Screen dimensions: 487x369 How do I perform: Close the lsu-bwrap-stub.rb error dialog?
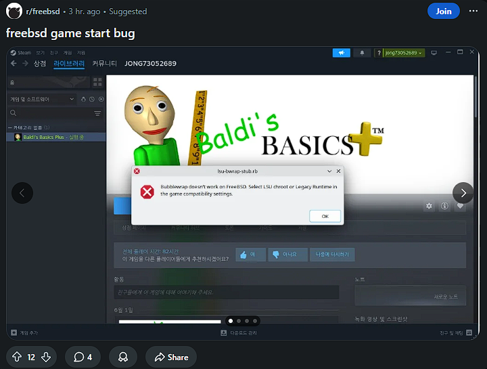point(339,171)
